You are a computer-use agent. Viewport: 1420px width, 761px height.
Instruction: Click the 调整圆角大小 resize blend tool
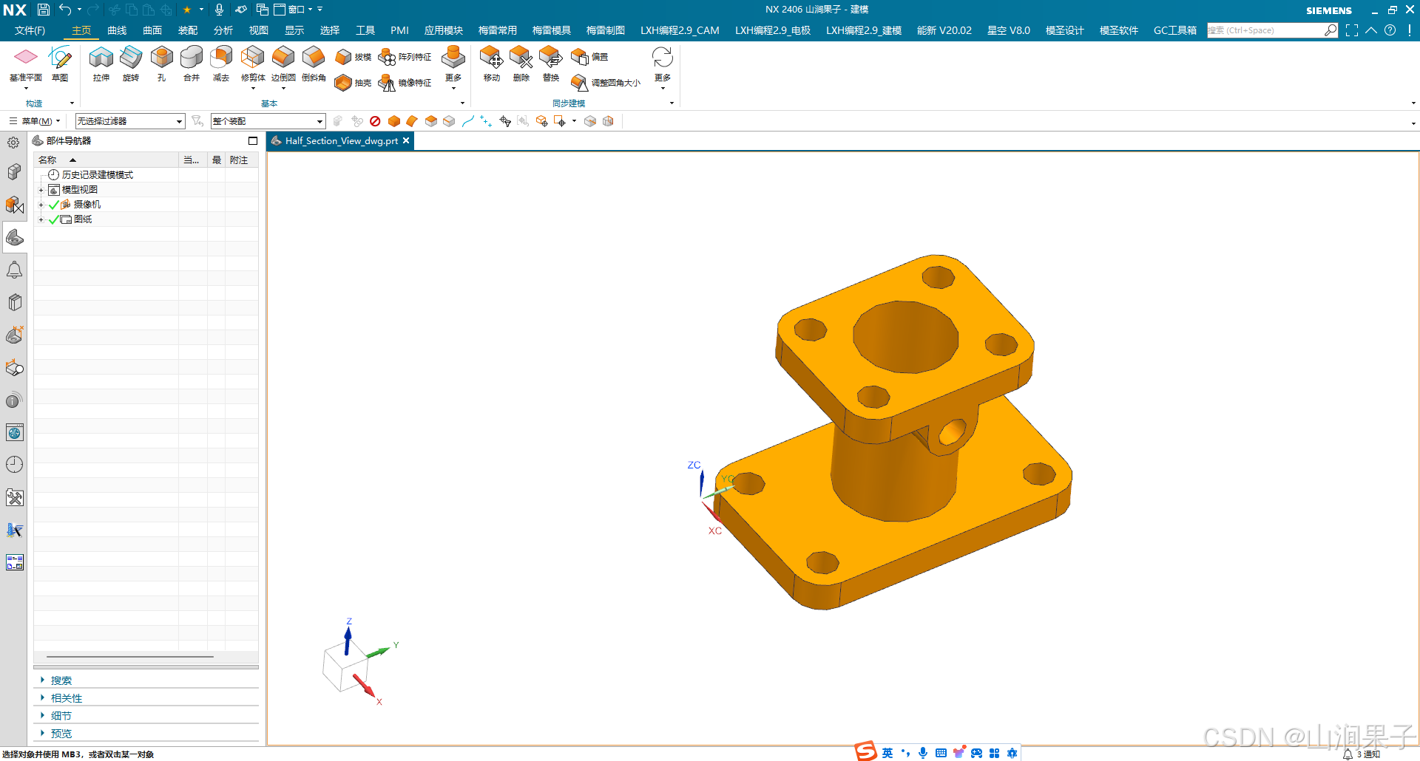606,83
